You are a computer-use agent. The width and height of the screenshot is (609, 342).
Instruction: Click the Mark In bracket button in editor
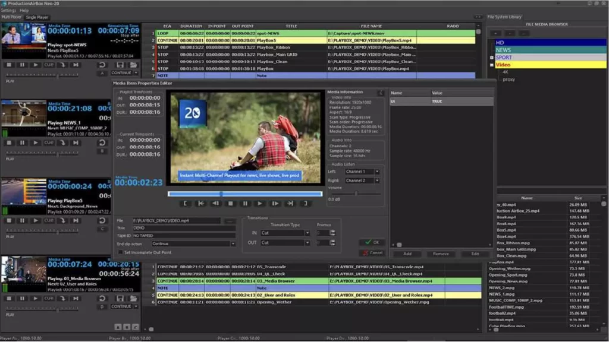(186, 203)
